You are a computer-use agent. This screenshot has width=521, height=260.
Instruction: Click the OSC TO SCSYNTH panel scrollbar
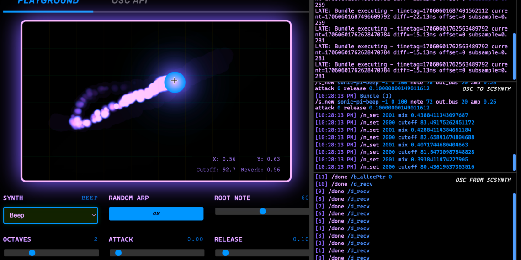click(514, 162)
